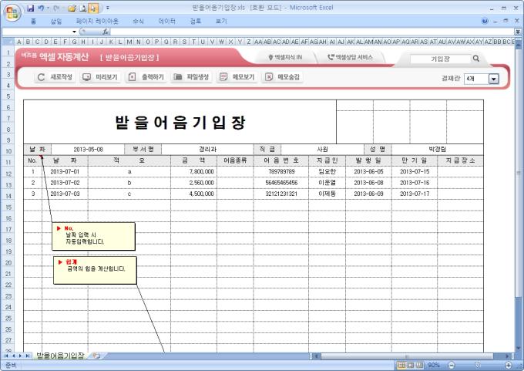Viewport: 524px width, 371px height.
Task: Switch to Page Break Preview icon
Action: pos(419,365)
